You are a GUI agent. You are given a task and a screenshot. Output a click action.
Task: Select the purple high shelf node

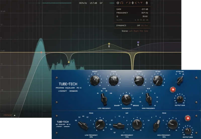(138, 42)
